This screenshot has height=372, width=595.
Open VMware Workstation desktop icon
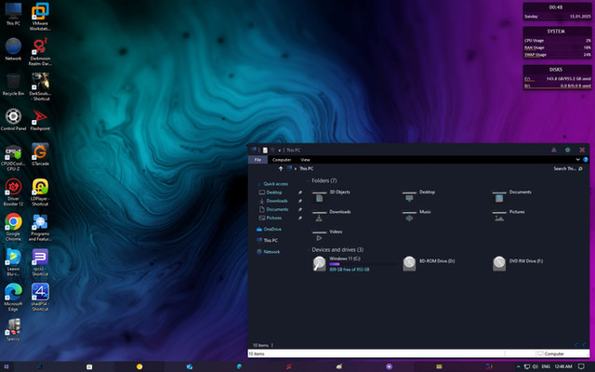(x=40, y=16)
